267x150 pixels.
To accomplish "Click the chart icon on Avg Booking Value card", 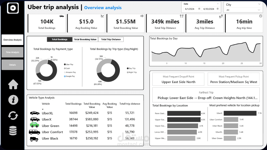I will [x=102, y=16].
